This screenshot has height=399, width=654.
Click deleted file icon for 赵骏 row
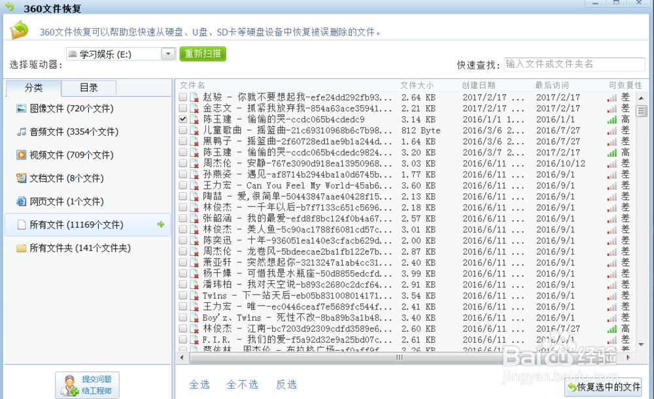[x=194, y=97]
